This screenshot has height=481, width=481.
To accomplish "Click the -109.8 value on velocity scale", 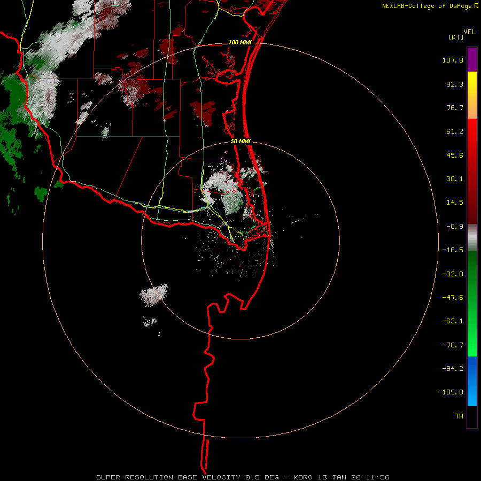I will (x=451, y=392).
